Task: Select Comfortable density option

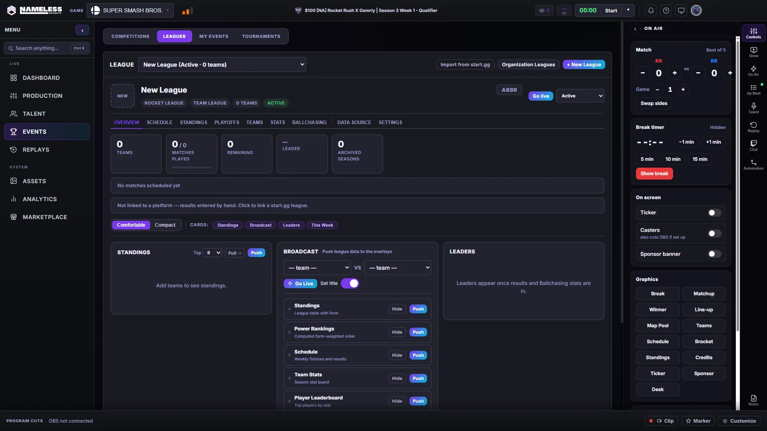Action: [131, 225]
